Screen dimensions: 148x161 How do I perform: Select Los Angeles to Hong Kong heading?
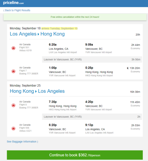tap(37, 34)
